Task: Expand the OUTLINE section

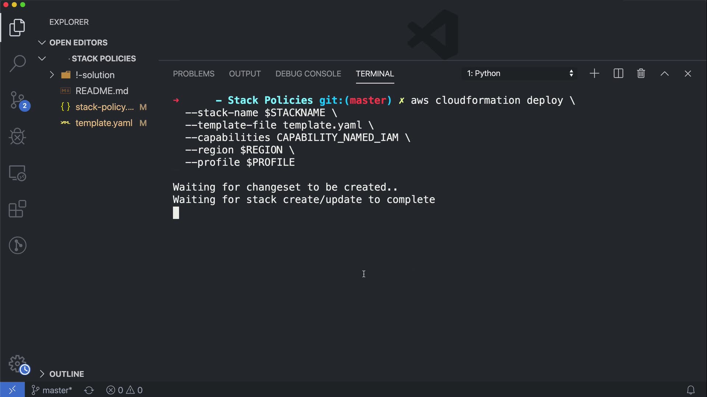Action: (61, 374)
